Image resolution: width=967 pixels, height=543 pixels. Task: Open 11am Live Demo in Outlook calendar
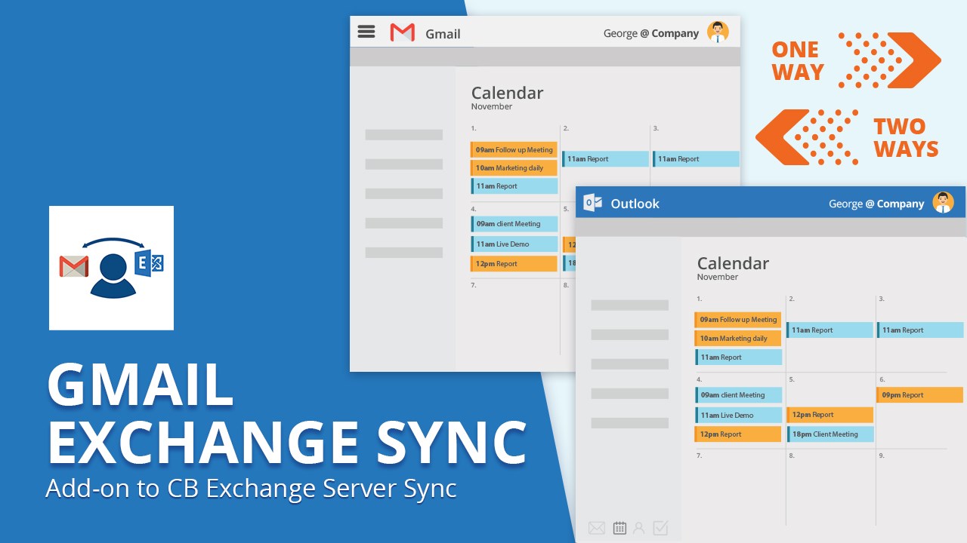point(738,416)
